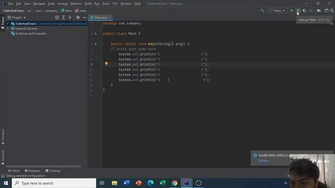Select the Main.java editor tab

coord(100,17)
